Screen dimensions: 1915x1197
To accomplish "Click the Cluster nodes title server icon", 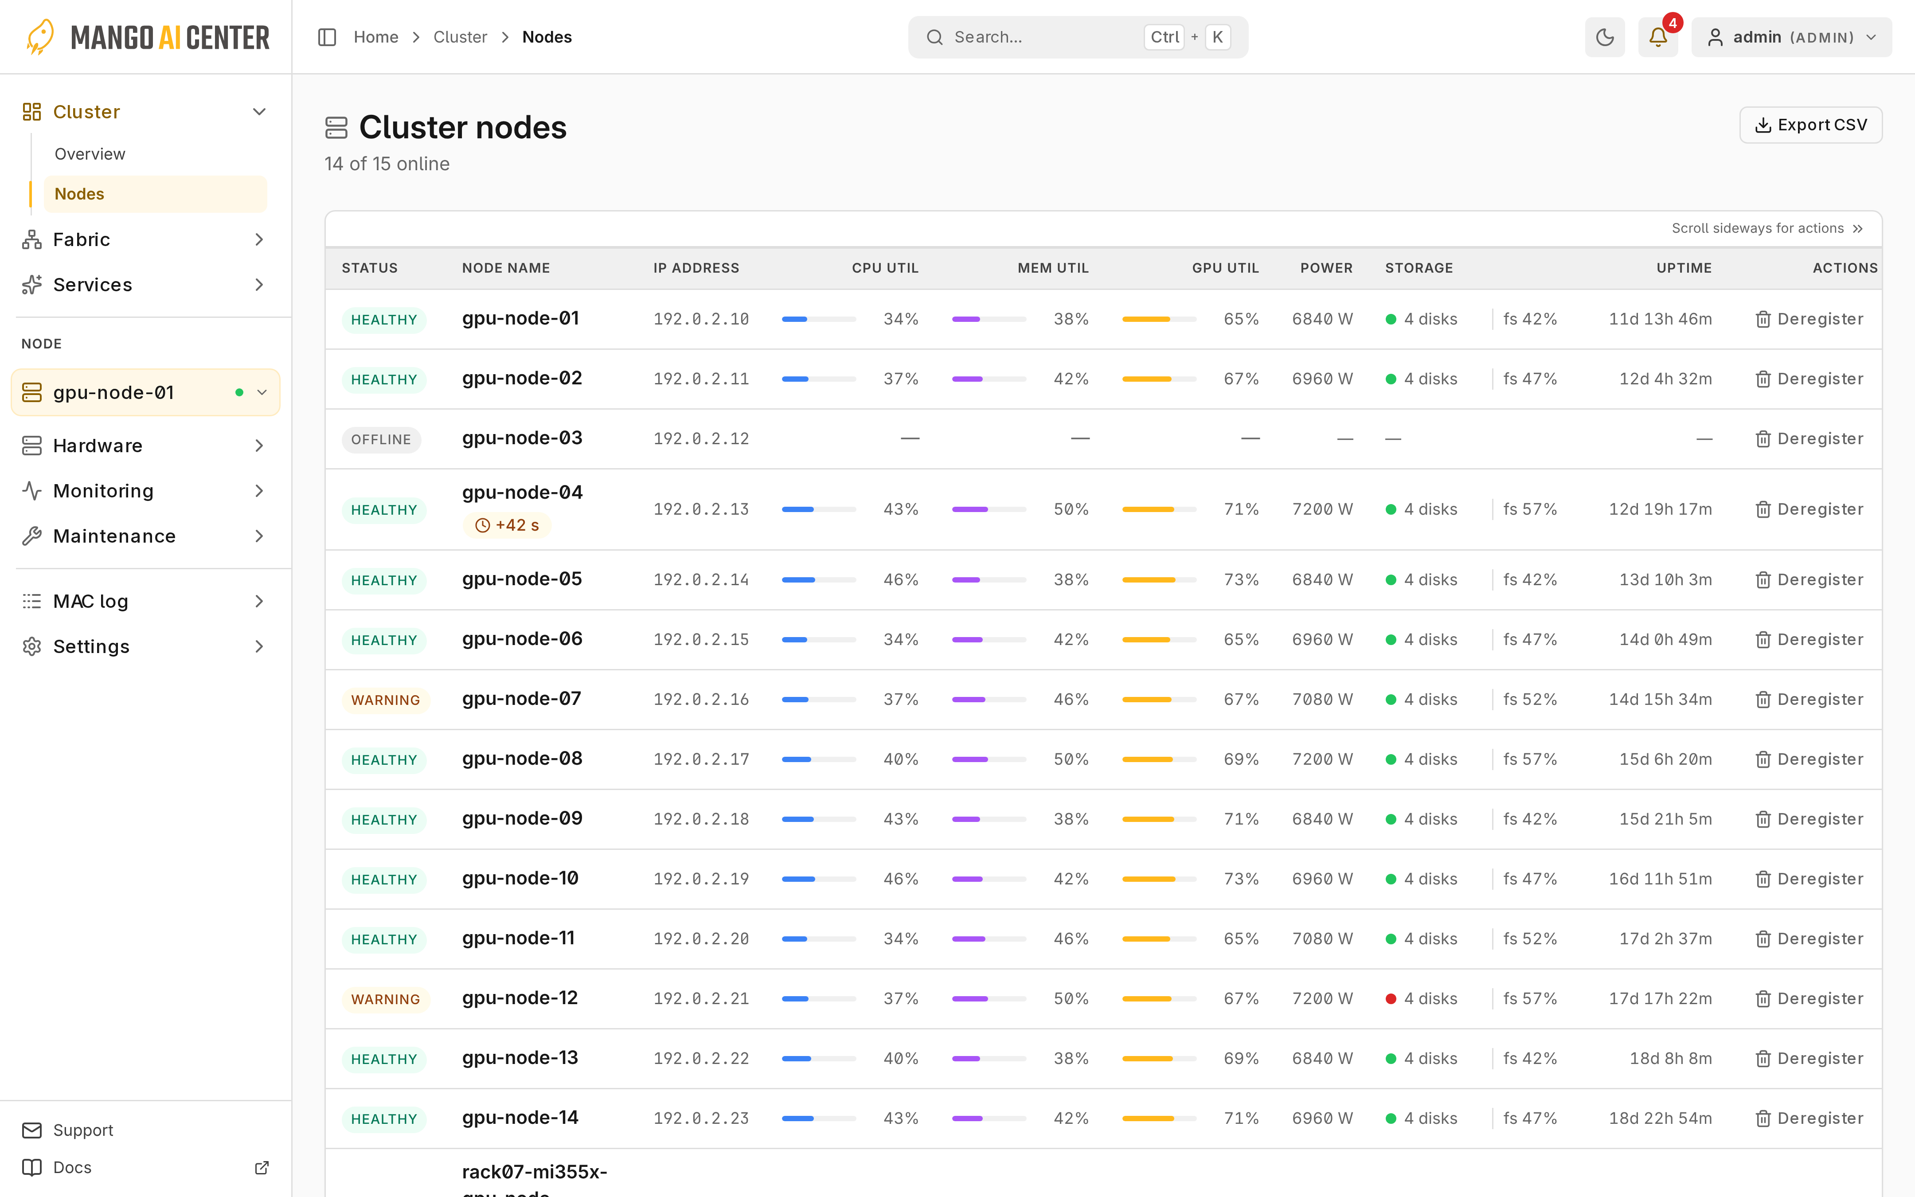I will click(x=336, y=128).
